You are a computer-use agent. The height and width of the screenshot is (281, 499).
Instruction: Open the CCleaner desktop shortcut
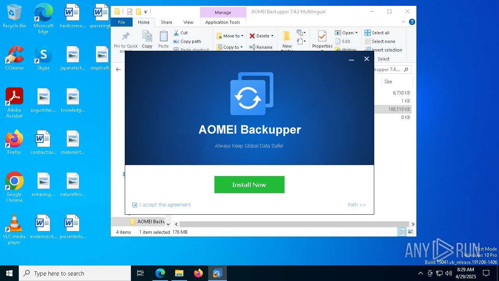coord(14,59)
